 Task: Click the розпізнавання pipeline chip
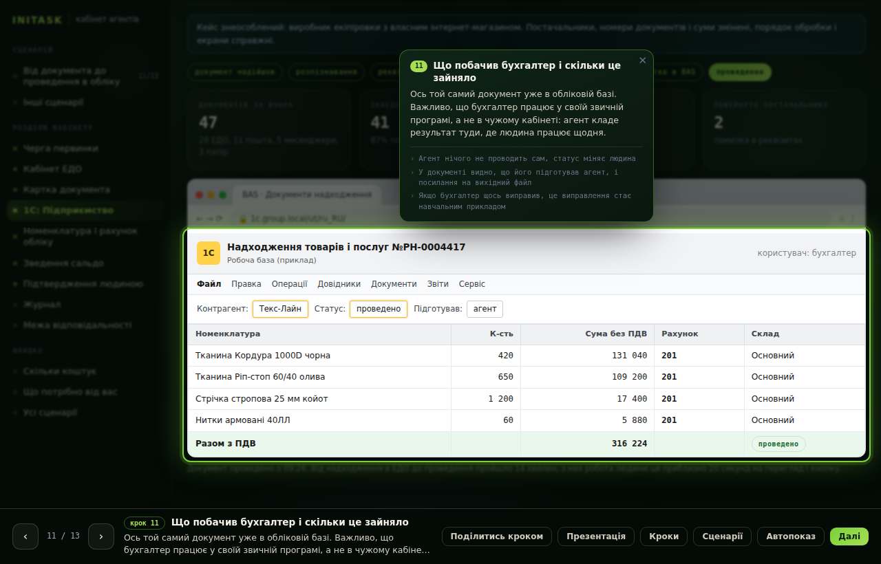[x=326, y=72]
